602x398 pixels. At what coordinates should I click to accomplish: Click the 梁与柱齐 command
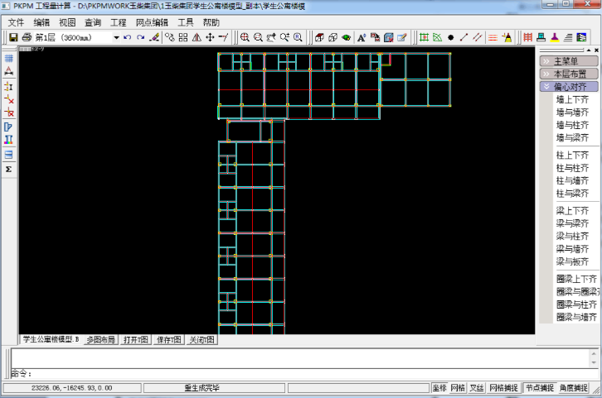point(572,236)
